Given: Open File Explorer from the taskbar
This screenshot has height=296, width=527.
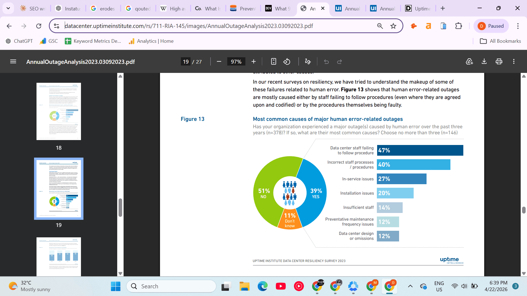Looking at the screenshot, I should click(244, 286).
